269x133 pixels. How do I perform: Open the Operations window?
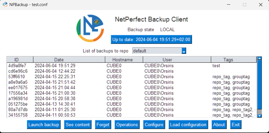[127, 124]
